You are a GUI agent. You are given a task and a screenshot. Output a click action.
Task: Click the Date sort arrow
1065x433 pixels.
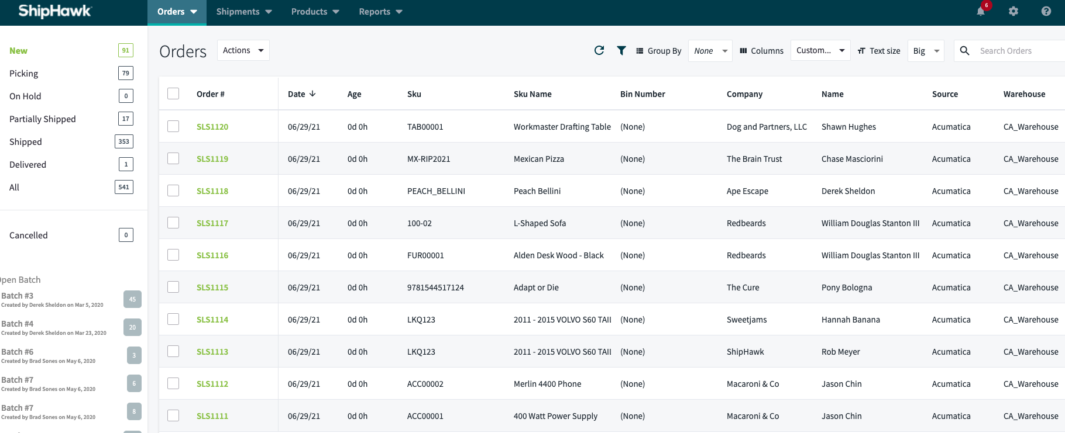312,93
